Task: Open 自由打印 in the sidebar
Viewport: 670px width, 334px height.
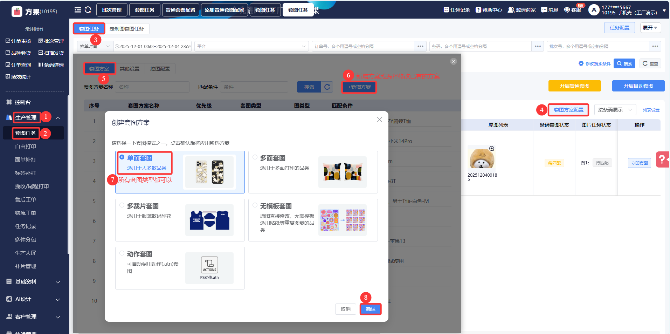Action: pyautogui.click(x=26, y=146)
